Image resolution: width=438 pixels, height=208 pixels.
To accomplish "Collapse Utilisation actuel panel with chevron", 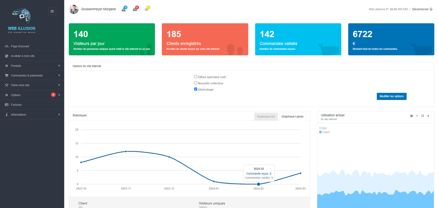I will 417,116.
